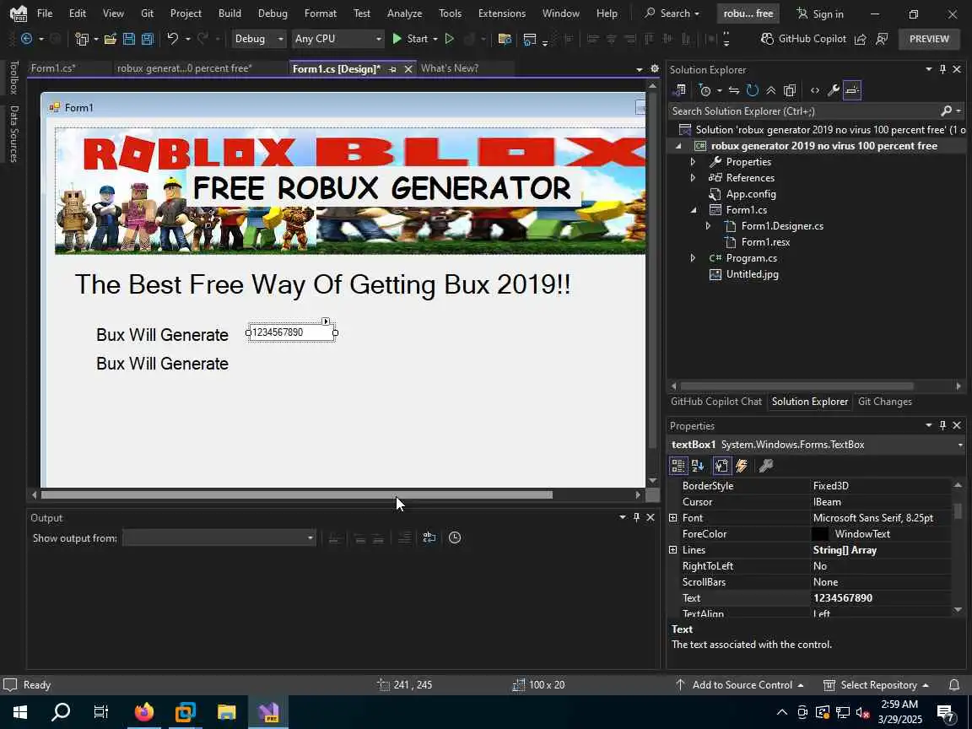
Task: Sort properties alphabetically with the A-Z icon
Action: tap(698, 466)
